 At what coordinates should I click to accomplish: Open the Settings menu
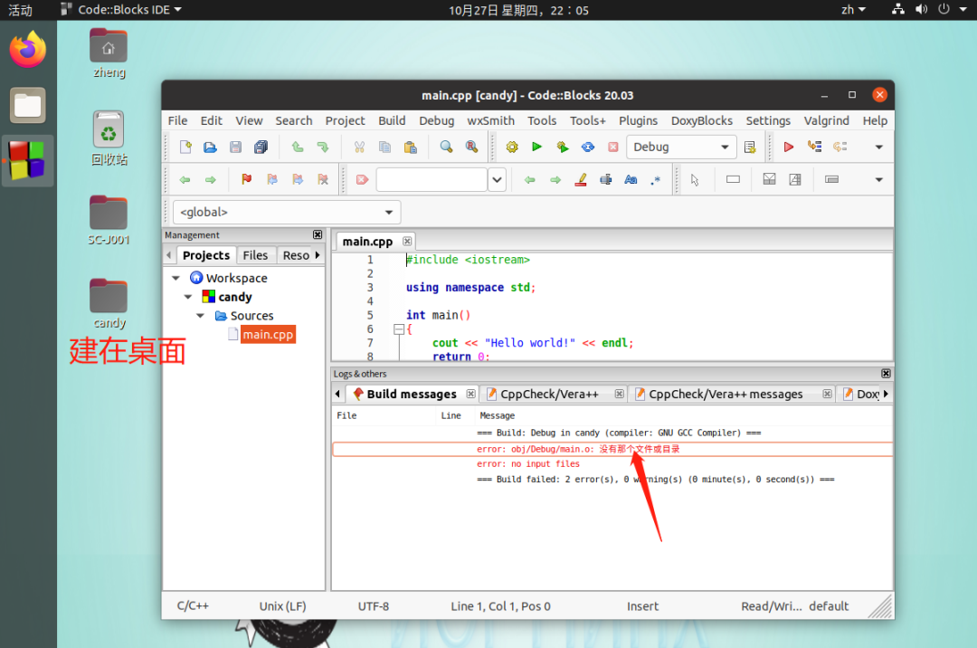pos(768,121)
